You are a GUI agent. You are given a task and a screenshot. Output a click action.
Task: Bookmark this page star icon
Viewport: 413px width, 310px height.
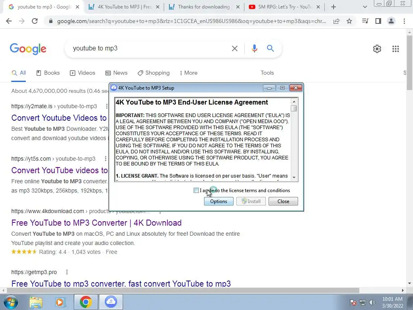pos(349,21)
